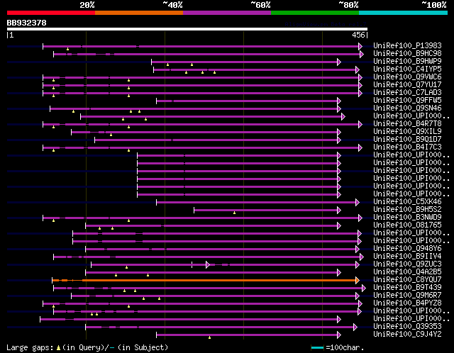Click the green ~80% color legend segment

click(315, 13)
